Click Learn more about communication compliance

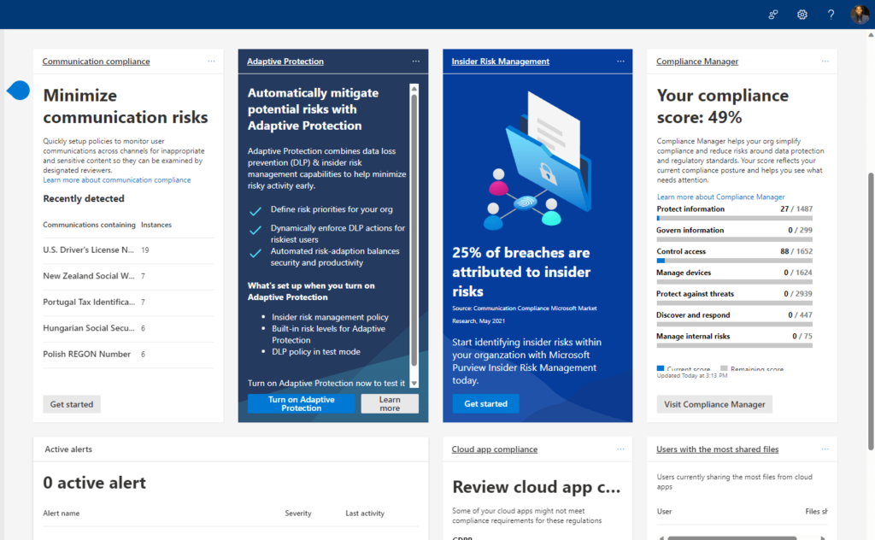(116, 180)
